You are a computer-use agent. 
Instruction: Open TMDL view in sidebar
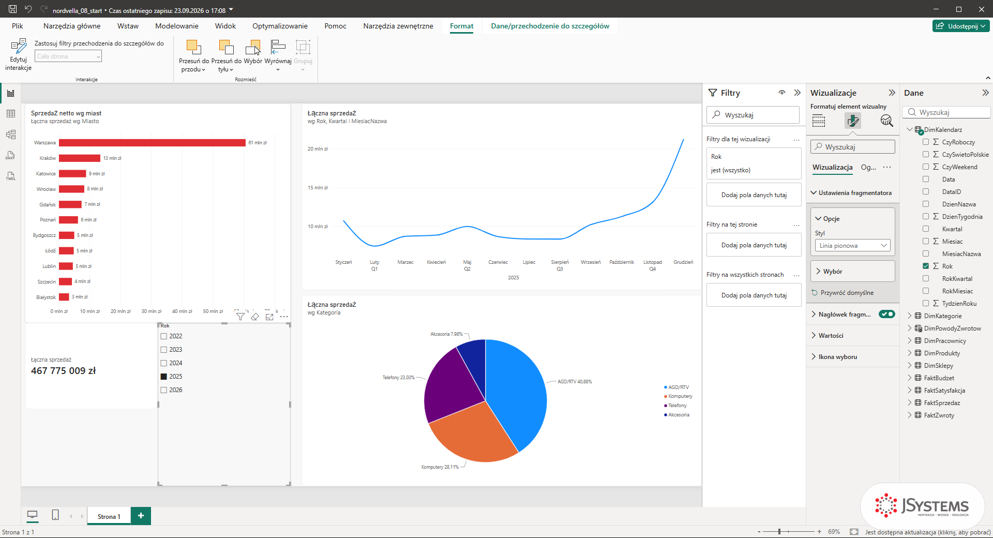[x=11, y=176]
